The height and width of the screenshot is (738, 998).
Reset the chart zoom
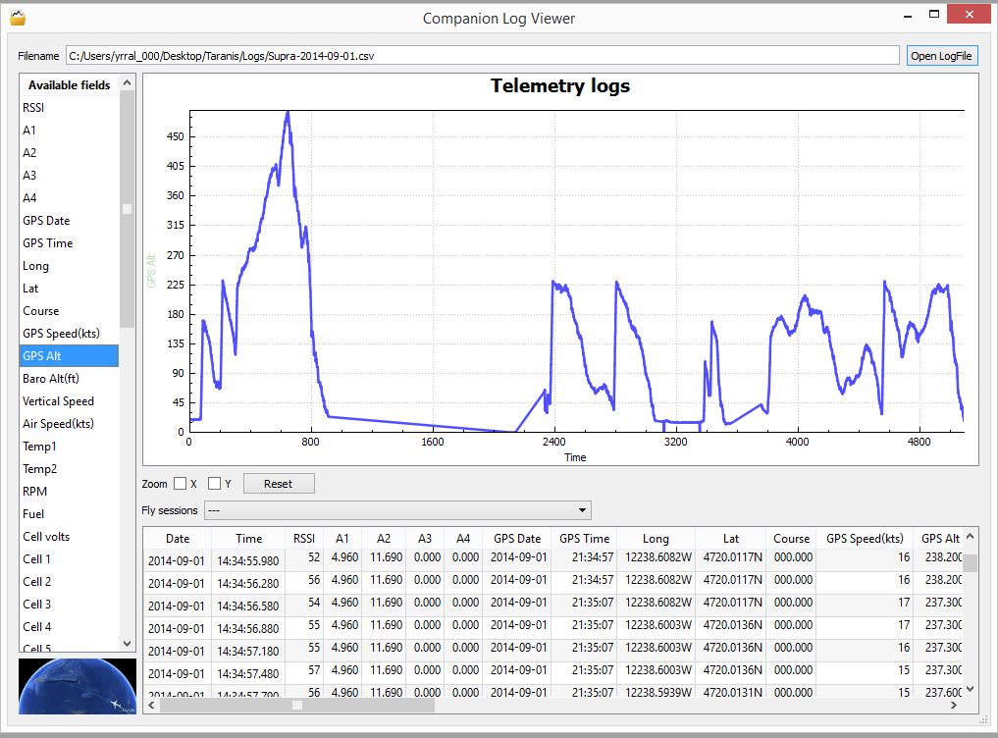click(279, 484)
